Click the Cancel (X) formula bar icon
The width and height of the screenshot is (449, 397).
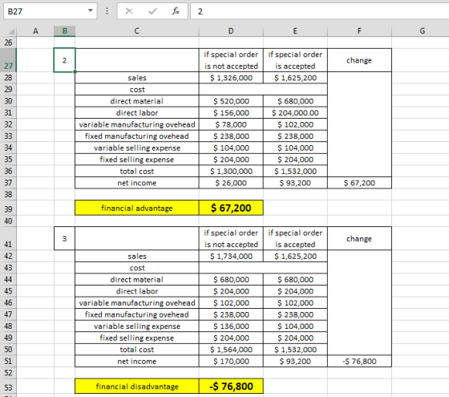(x=129, y=11)
